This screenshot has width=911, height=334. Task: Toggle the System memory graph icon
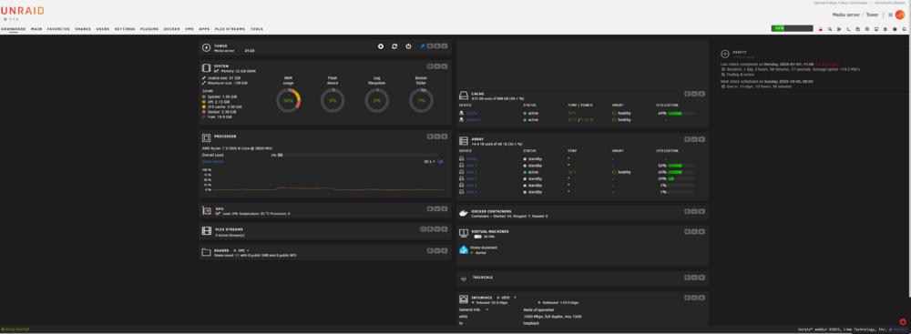pos(217,71)
